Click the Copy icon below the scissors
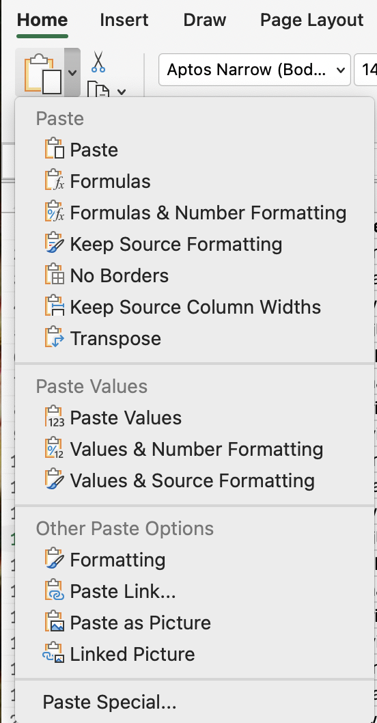 tap(98, 90)
